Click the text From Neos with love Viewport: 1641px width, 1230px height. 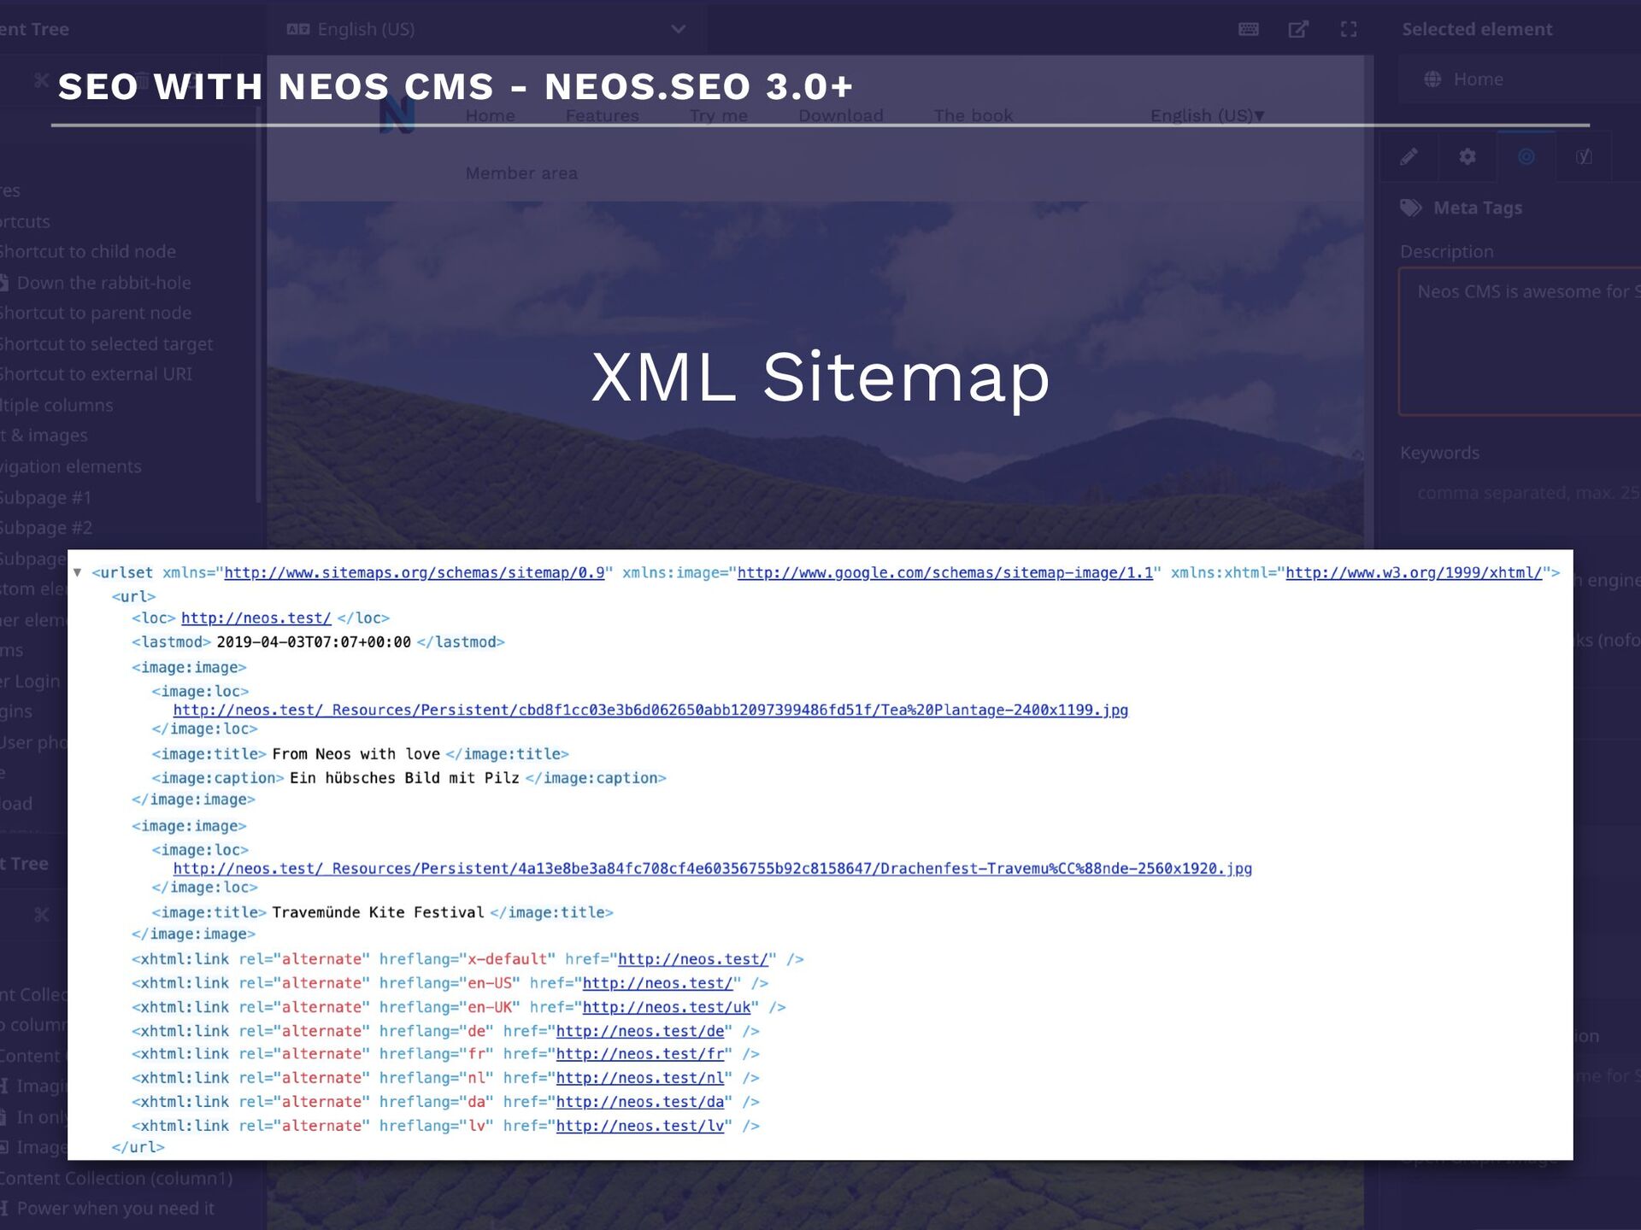356,754
